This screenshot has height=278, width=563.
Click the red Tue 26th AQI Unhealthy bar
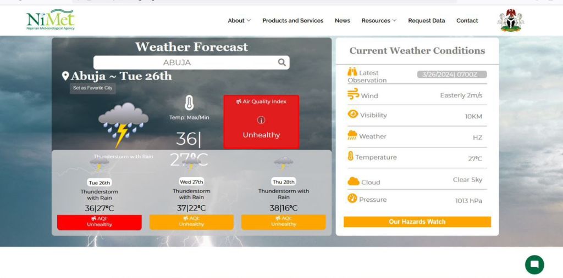[99, 222]
